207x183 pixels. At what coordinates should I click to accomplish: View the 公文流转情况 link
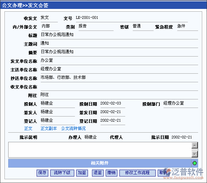[x=73, y=129]
